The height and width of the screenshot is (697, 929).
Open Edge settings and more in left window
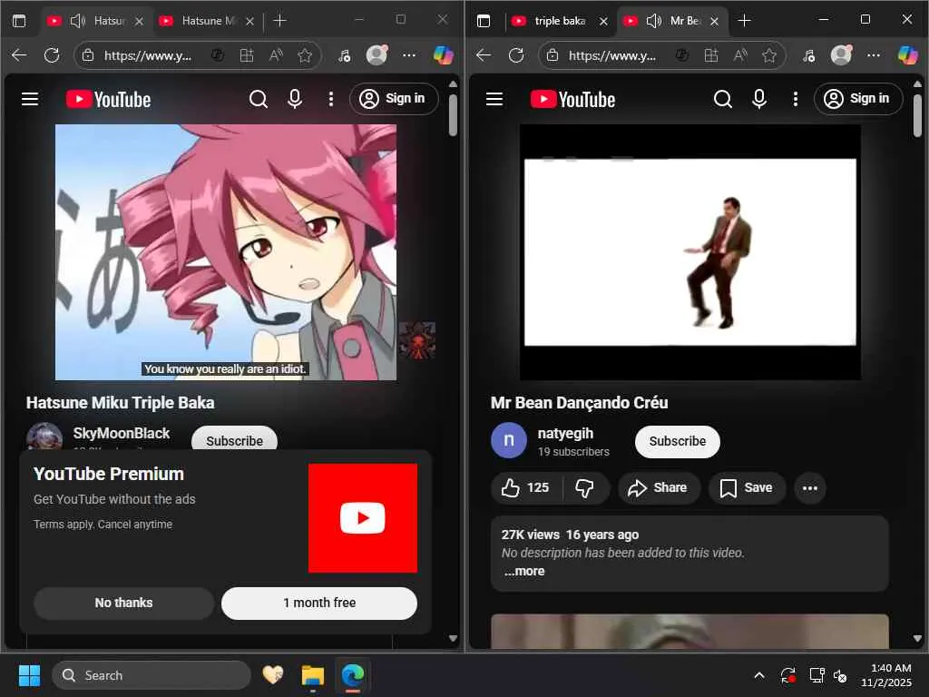(x=409, y=55)
